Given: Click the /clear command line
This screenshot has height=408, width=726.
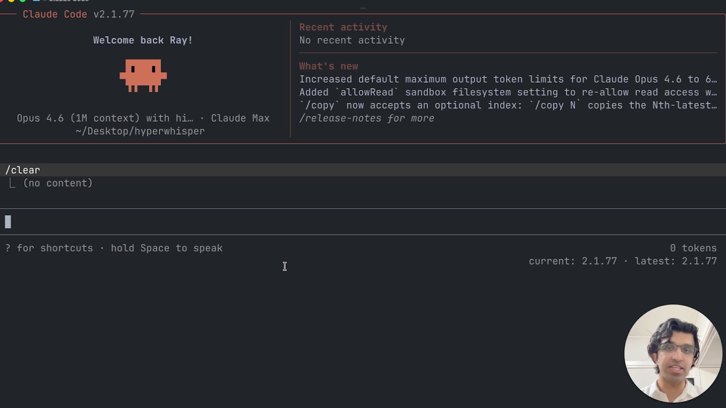Looking at the screenshot, I should (x=363, y=170).
